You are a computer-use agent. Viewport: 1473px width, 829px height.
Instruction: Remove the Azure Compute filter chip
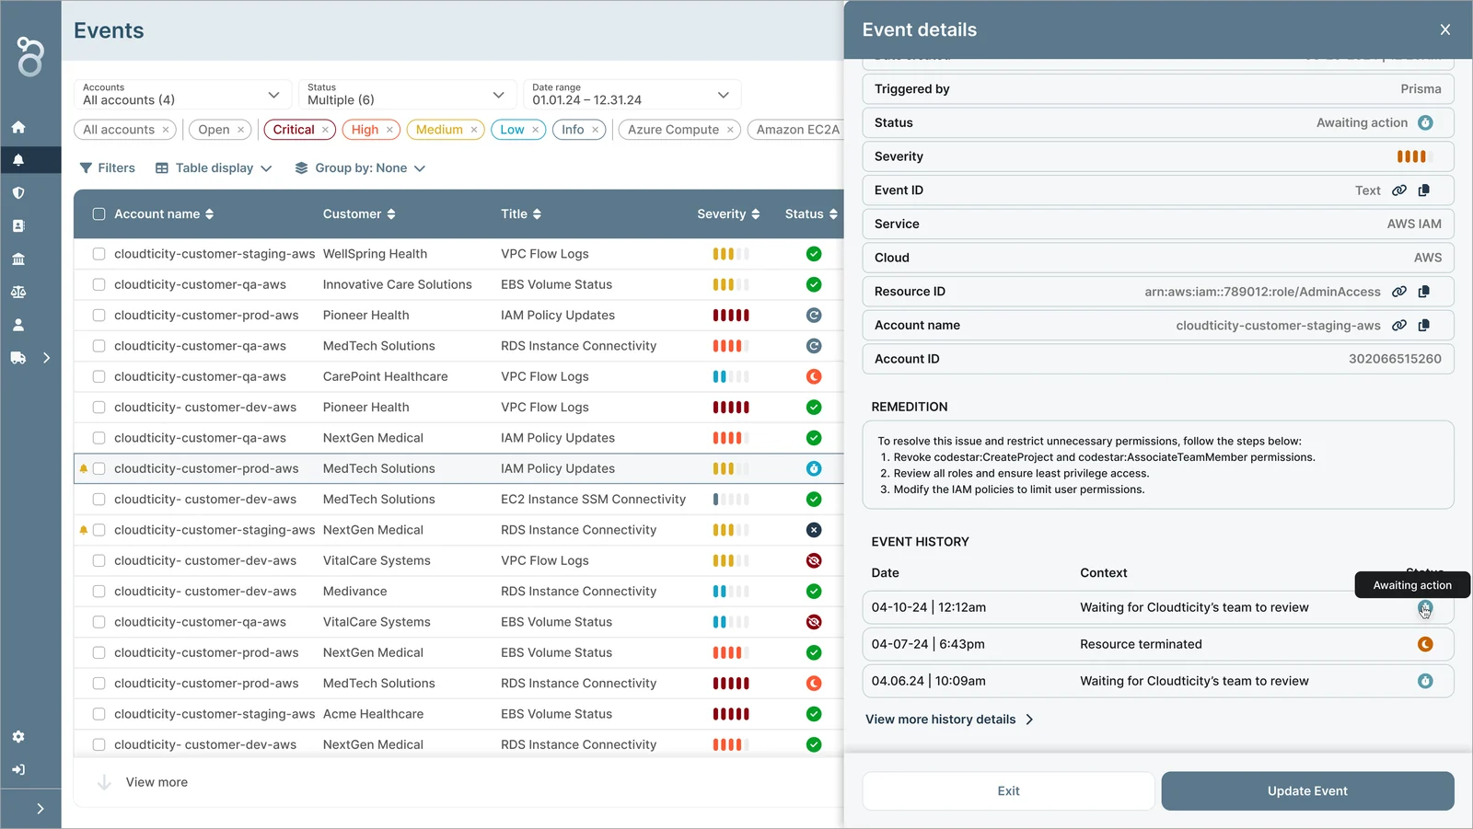[x=730, y=130]
